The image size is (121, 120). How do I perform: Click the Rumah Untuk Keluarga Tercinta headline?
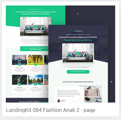tap(78, 40)
